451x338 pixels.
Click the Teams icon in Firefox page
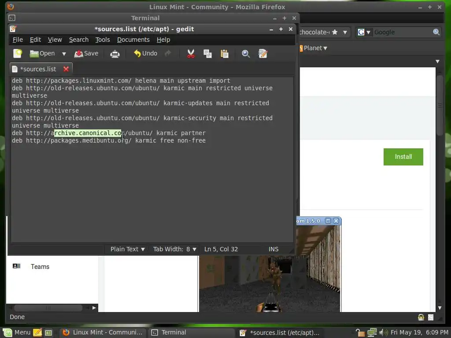16,266
